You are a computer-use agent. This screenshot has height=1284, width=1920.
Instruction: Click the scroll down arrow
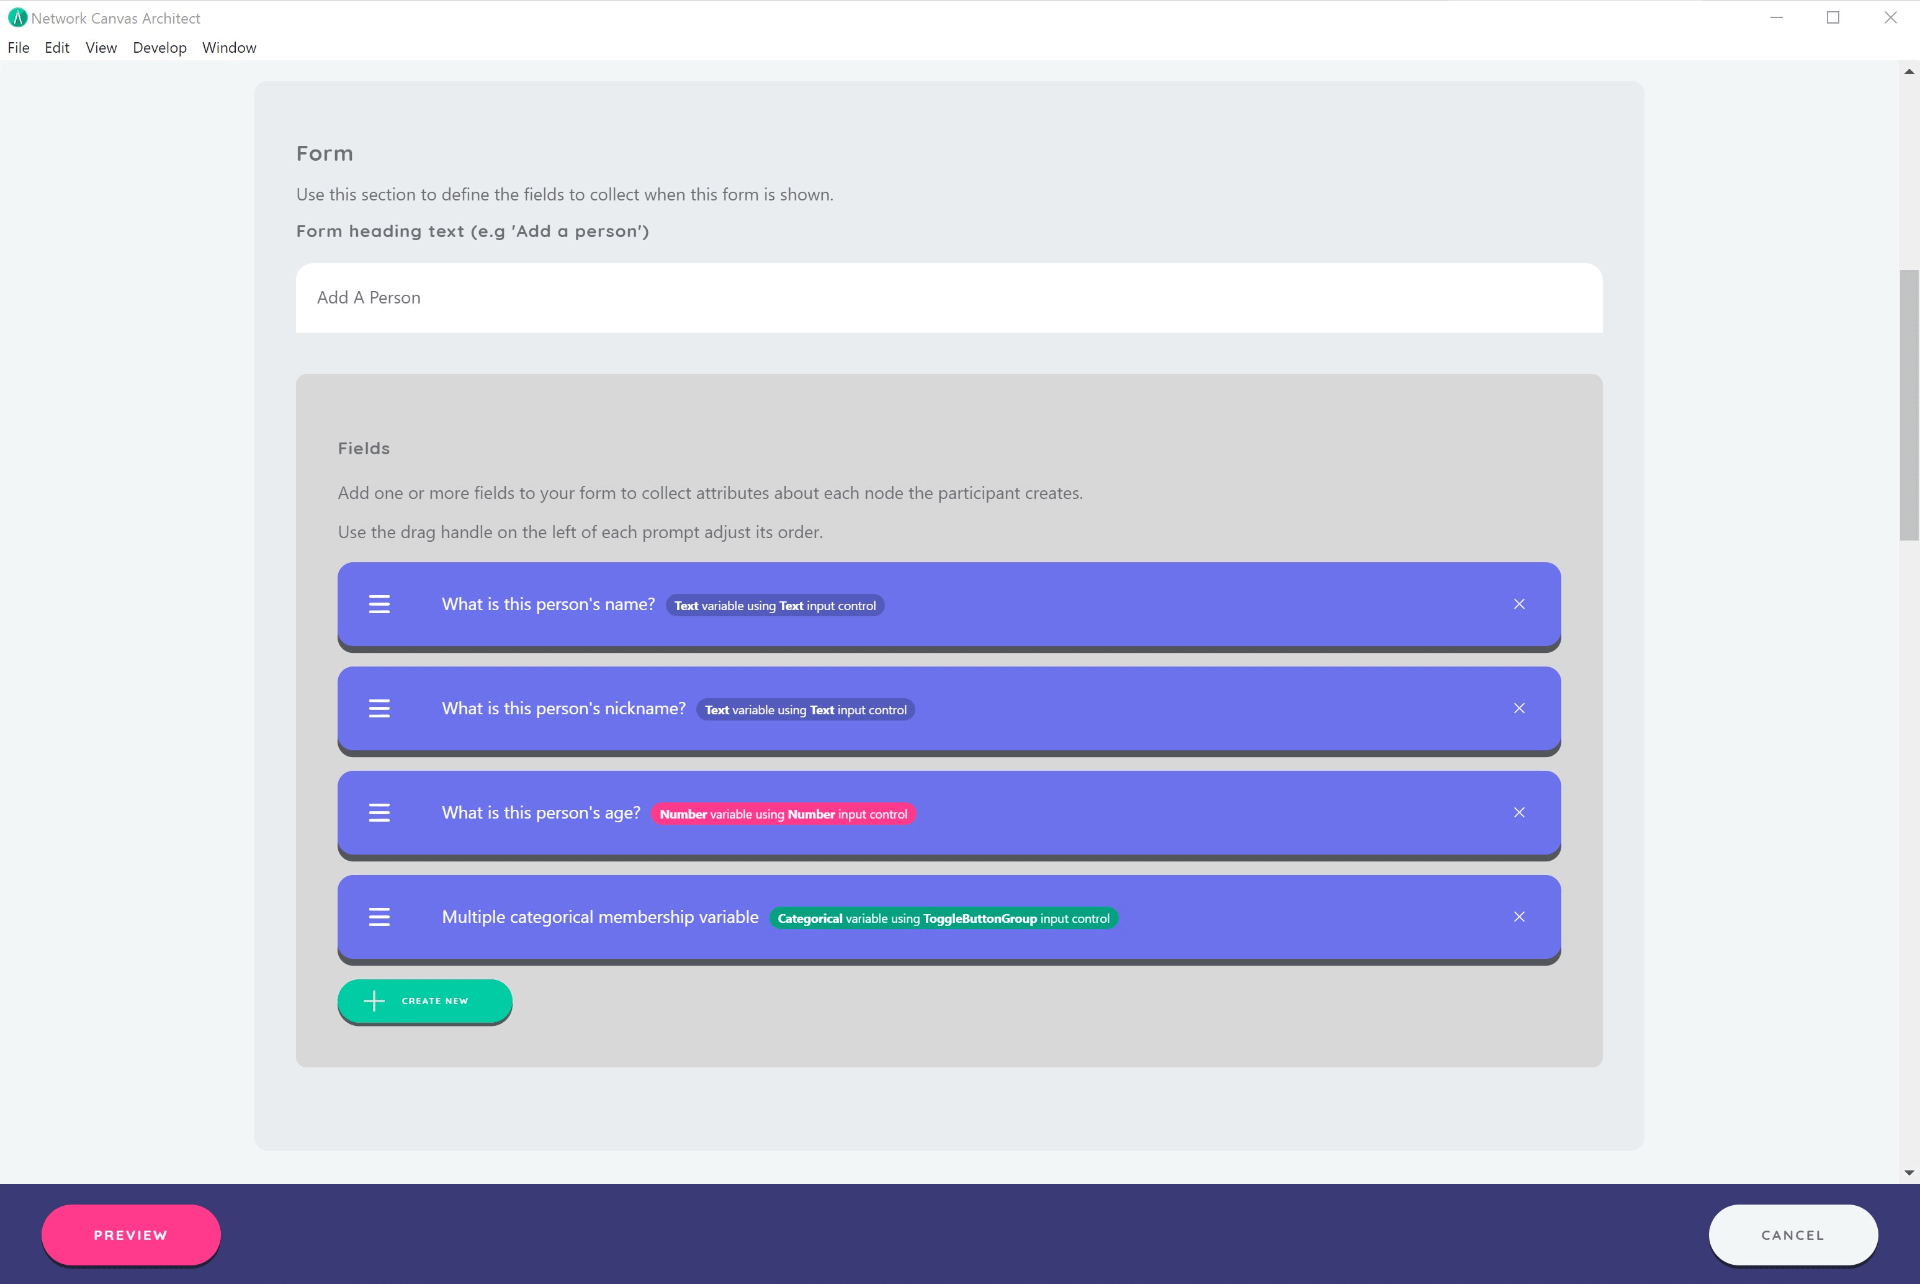(x=1909, y=1173)
